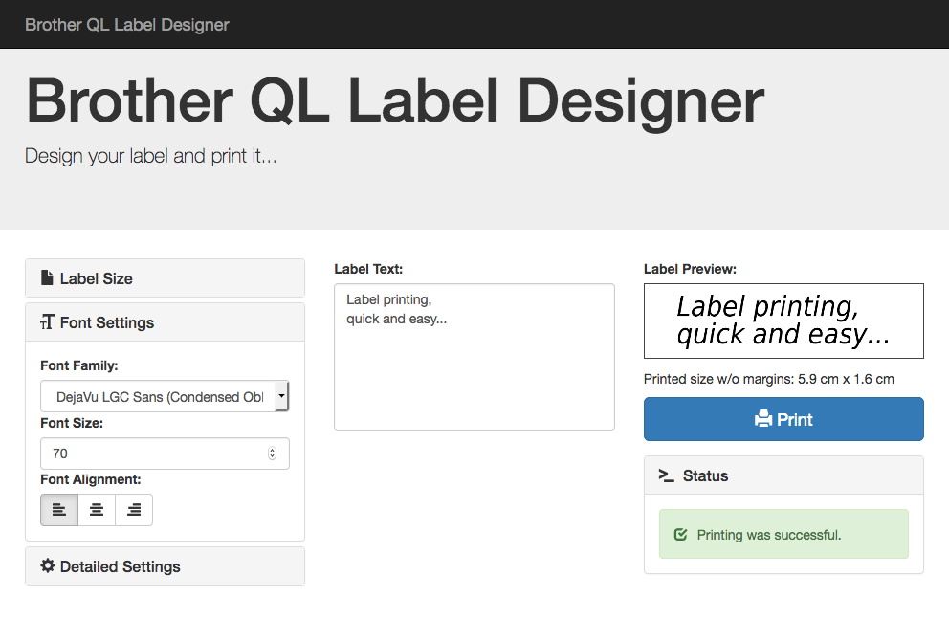The image size is (949, 619).
Task: Switch alignment to right-justified
Action: point(134,509)
